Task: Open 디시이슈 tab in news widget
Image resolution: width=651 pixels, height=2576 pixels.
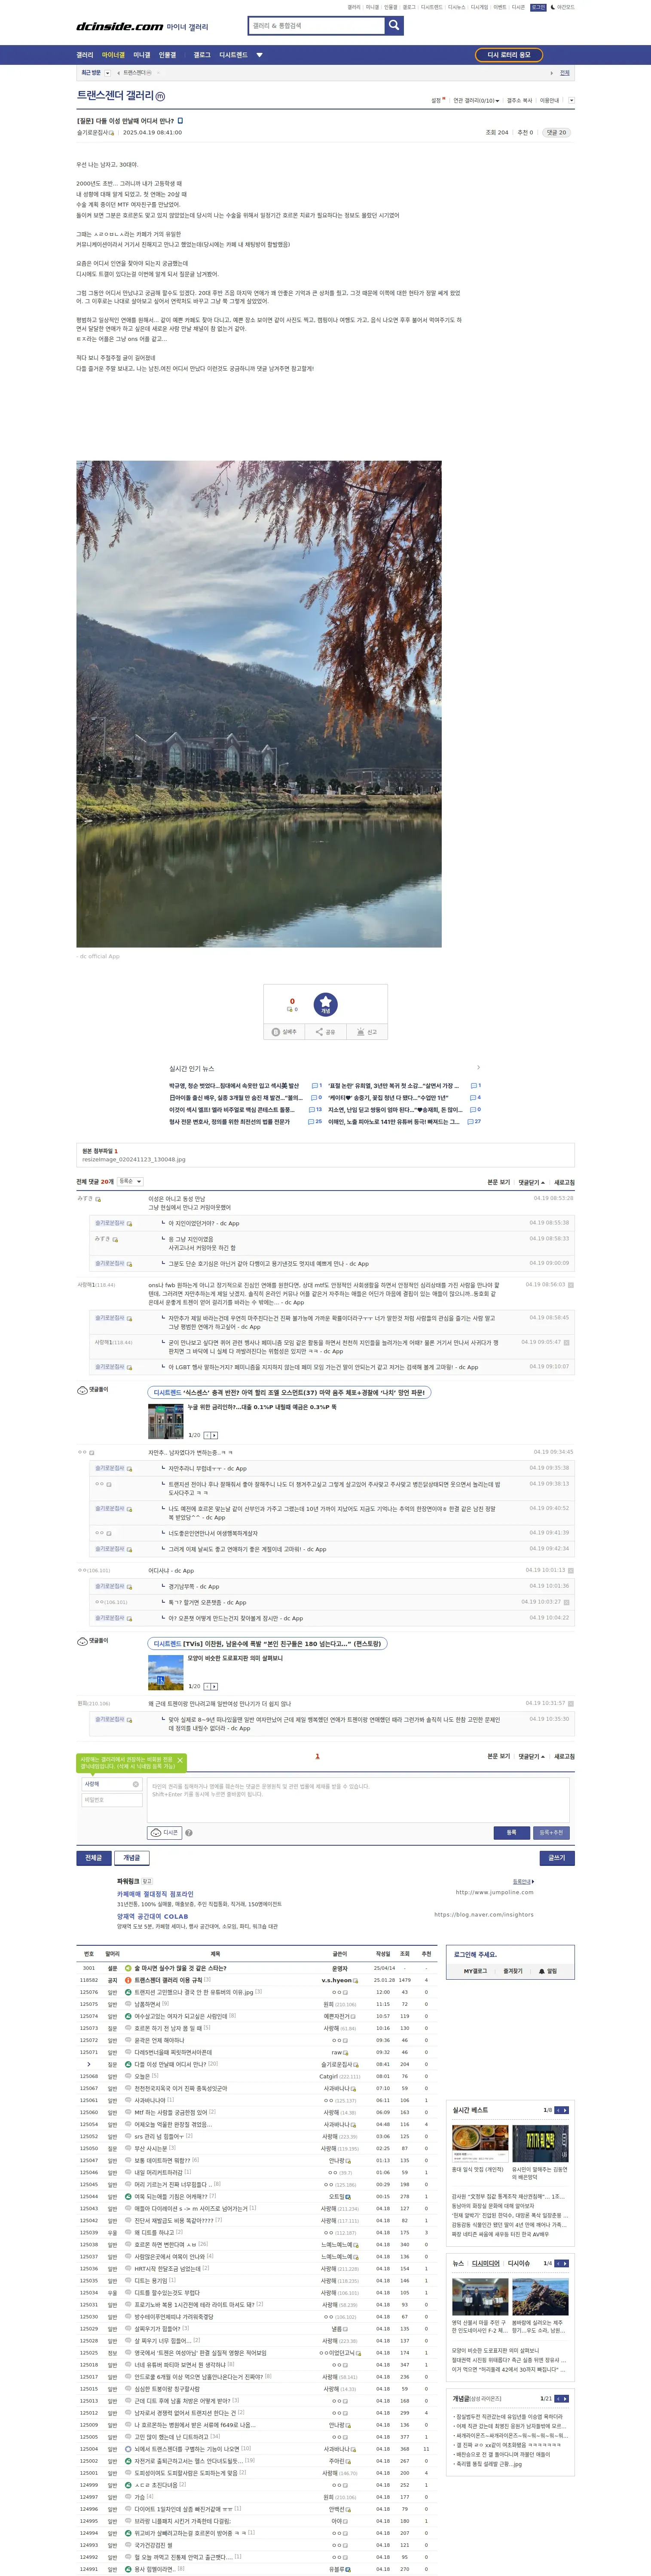Action: coord(519,2263)
